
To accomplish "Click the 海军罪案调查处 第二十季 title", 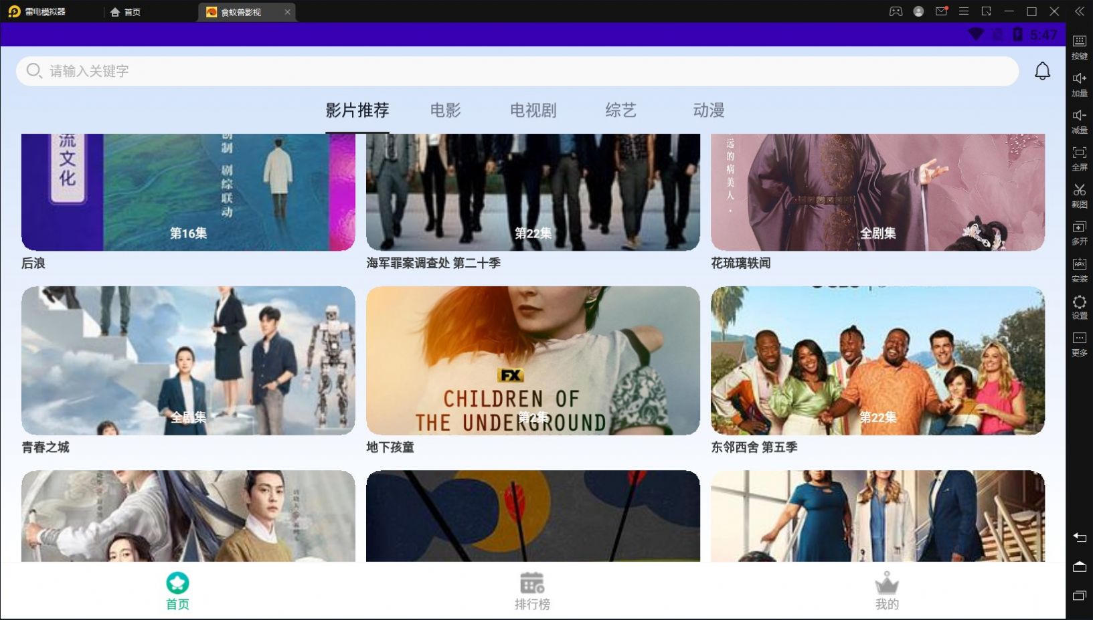I will point(433,264).
